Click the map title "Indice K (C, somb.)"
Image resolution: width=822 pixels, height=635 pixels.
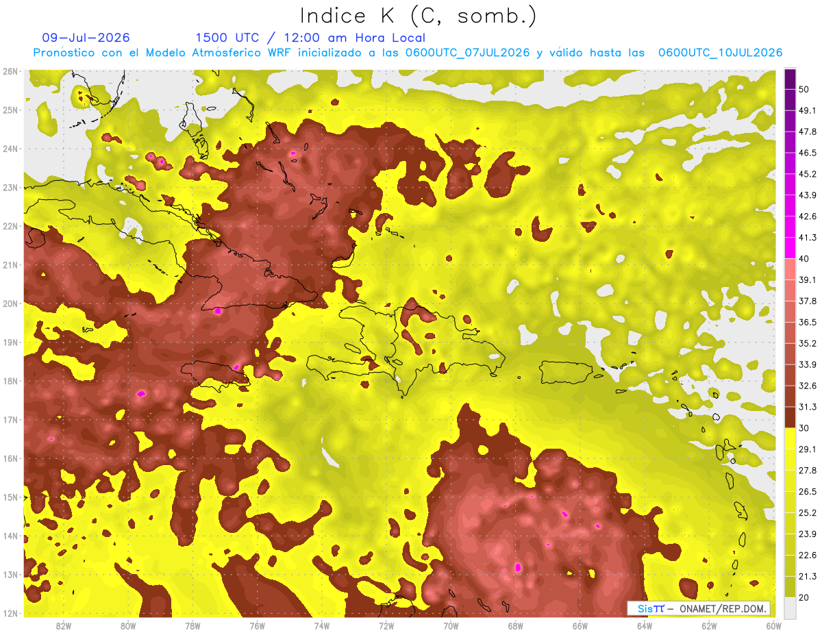(x=419, y=16)
